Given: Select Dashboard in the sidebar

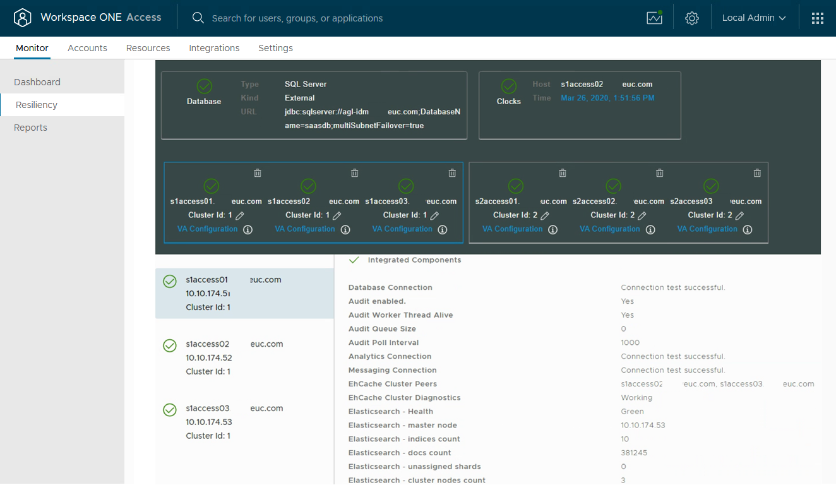Looking at the screenshot, I should (37, 81).
